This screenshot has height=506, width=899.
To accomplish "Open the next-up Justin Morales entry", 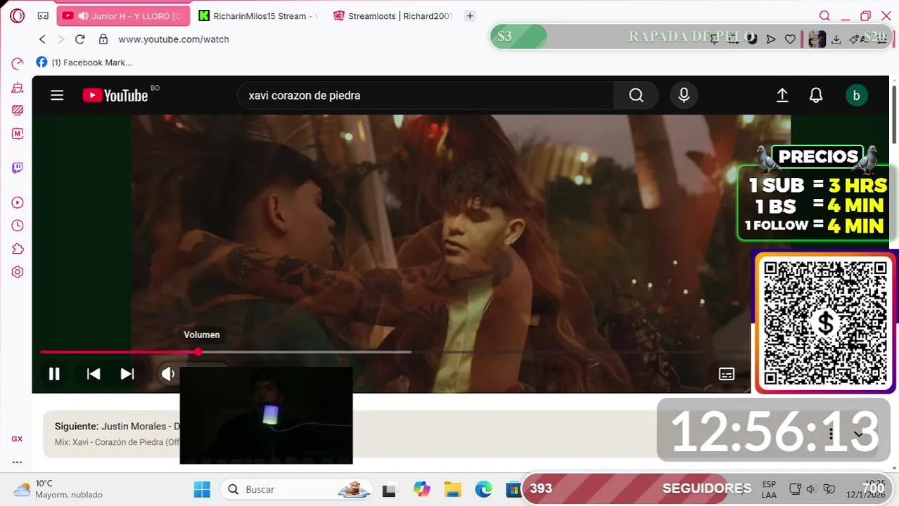I will [x=117, y=426].
